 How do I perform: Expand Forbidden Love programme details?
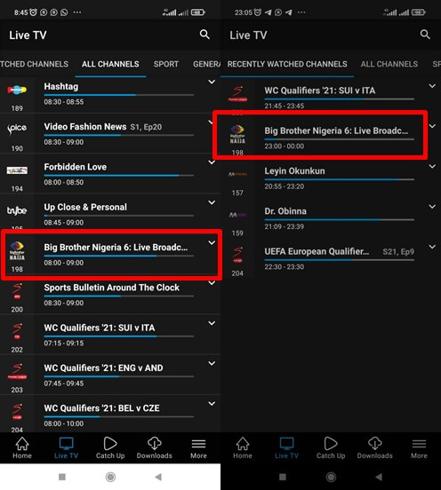tap(212, 162)
